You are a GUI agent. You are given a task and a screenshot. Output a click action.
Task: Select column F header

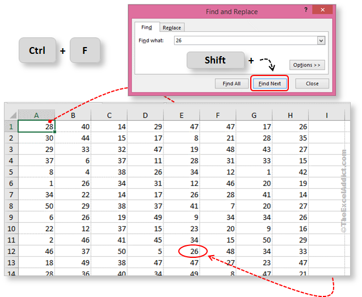(x=218, y=115)
